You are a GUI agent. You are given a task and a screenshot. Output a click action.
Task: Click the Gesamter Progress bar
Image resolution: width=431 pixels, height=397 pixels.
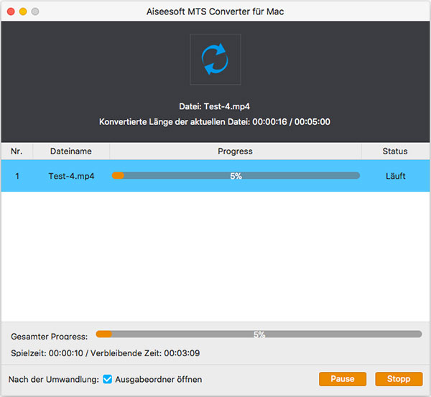[259, 334]
